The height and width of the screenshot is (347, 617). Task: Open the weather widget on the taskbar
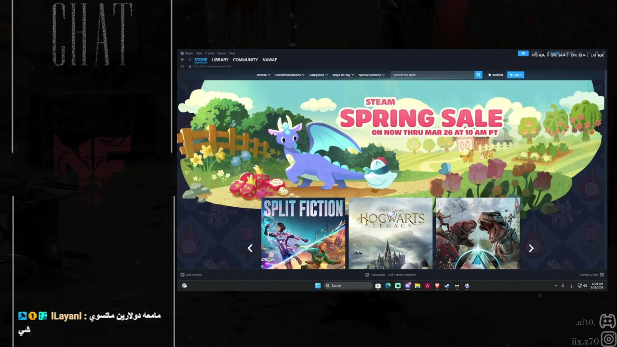tap(184, 286)
